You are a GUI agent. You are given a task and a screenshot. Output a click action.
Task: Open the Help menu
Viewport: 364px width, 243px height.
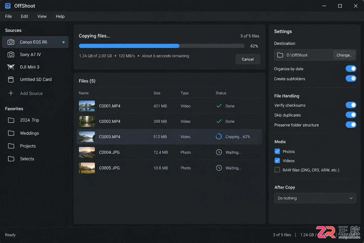(60, 16)
